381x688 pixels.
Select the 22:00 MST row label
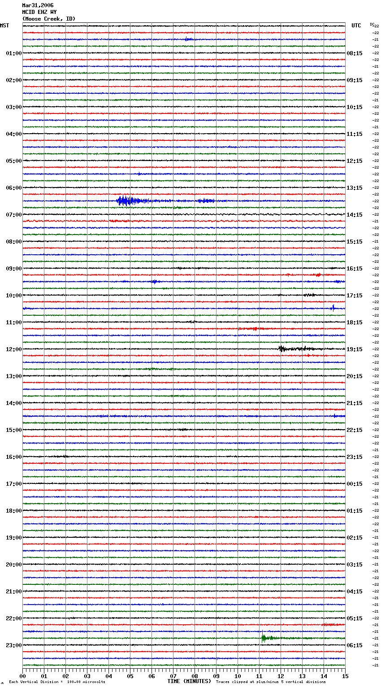coord(14,618)
